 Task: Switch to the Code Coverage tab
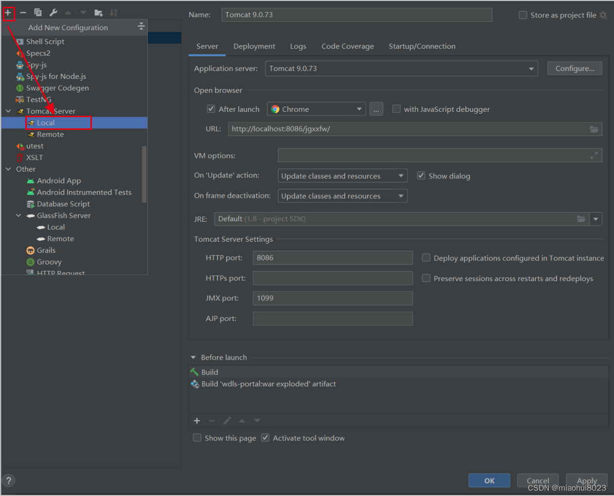pyautogui.click(x=348, y=47)
